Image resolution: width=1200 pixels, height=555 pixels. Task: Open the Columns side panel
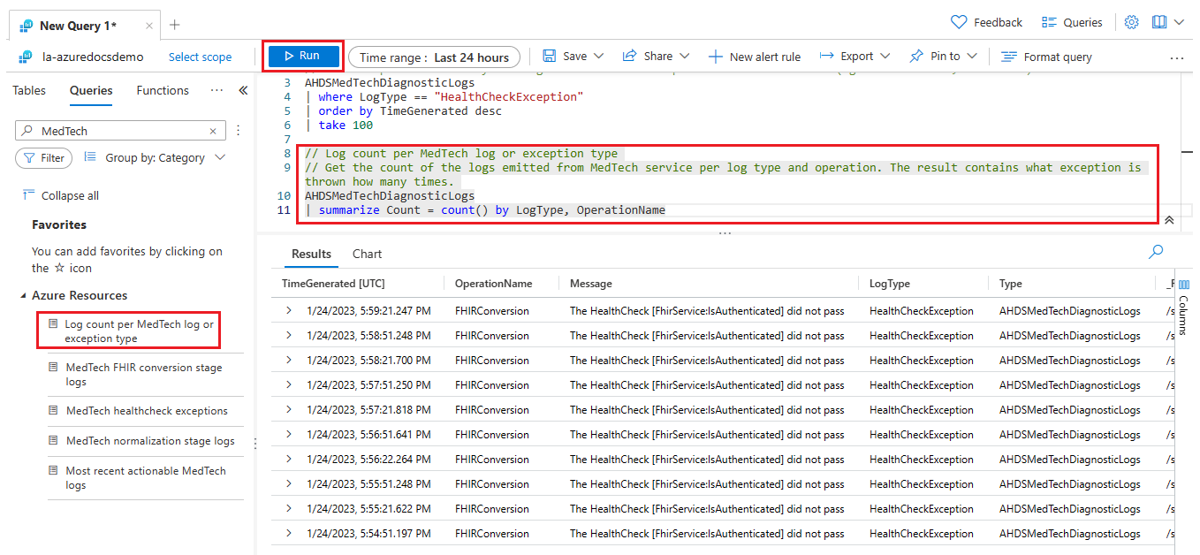coord(1184,305)
